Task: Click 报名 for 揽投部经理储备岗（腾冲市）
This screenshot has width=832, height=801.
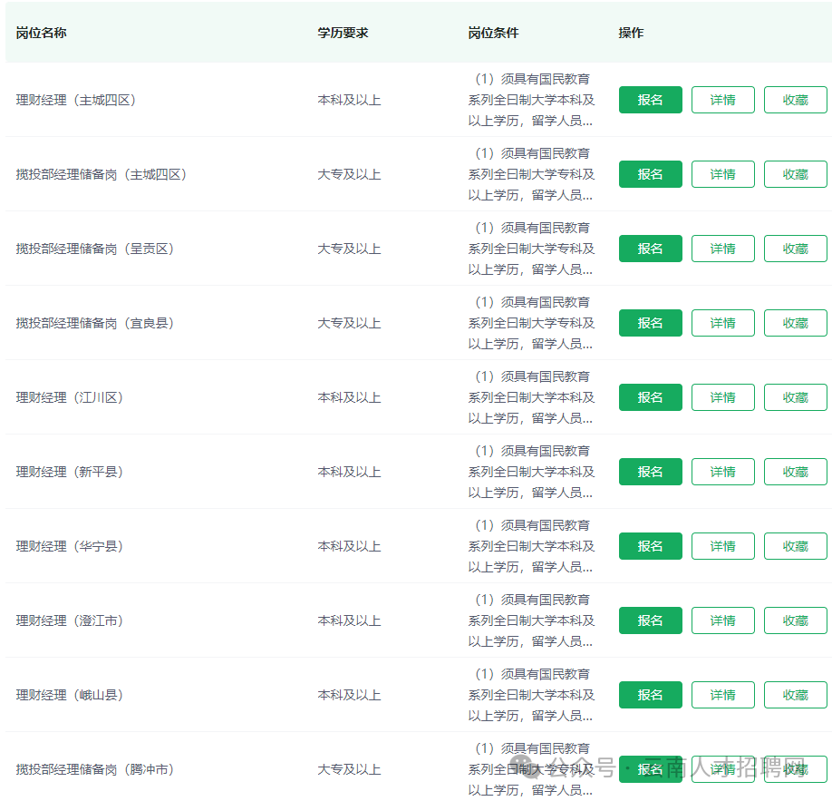Action: point(650,769)
